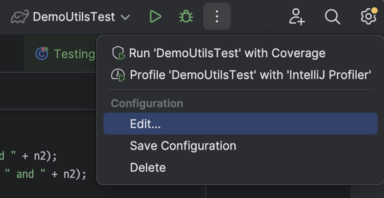Screen dimensions: 384x198
Task: Click the code line ending in "and " + n2);
Action: point(45,174)
